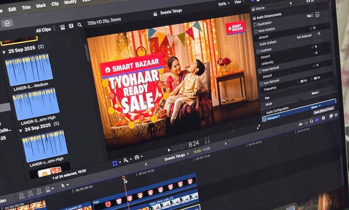Select the Make_them_walk_04 timeline clip
349x210 pixels.
(x=174, y=199)
